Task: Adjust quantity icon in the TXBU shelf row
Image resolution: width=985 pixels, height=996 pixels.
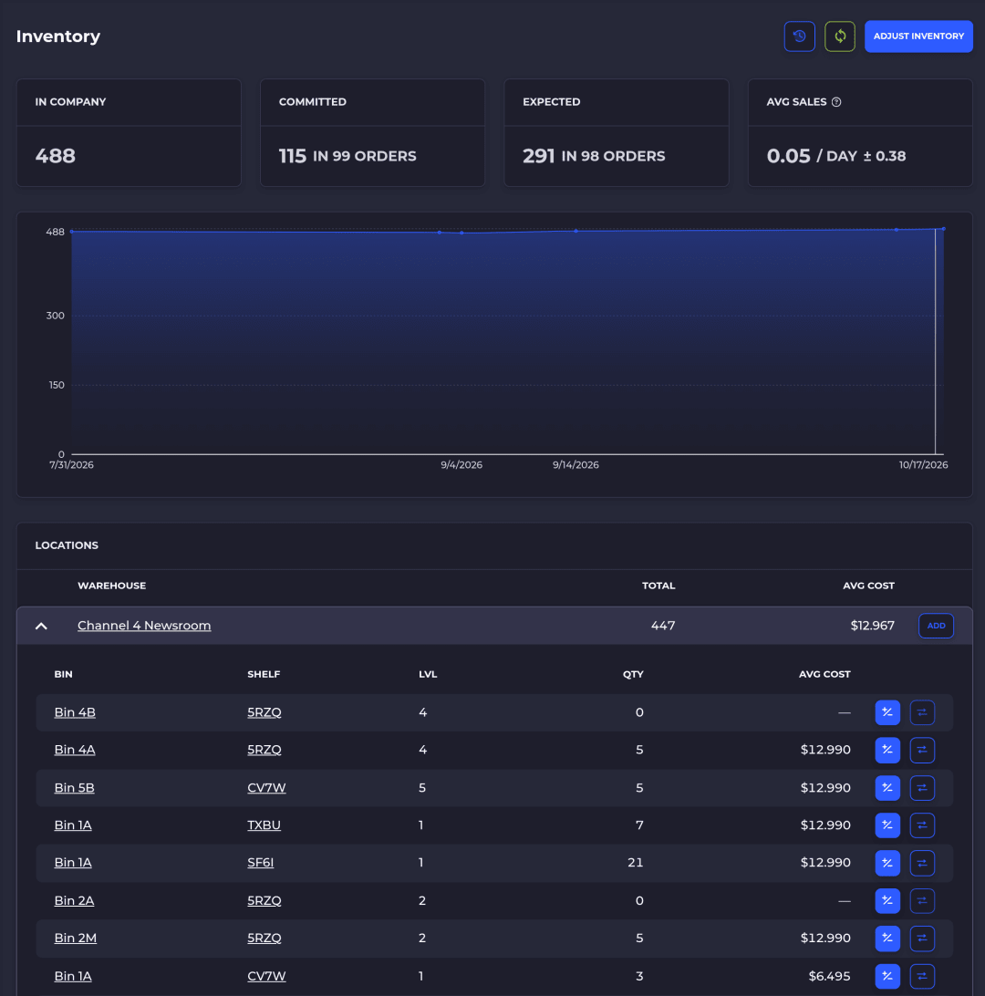Action: click(887, 825)
